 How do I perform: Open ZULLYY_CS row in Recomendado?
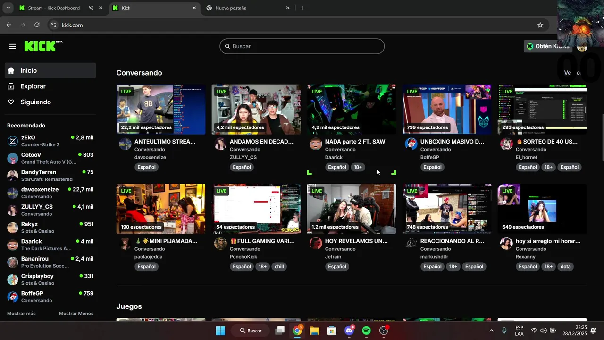click(50, 210)
